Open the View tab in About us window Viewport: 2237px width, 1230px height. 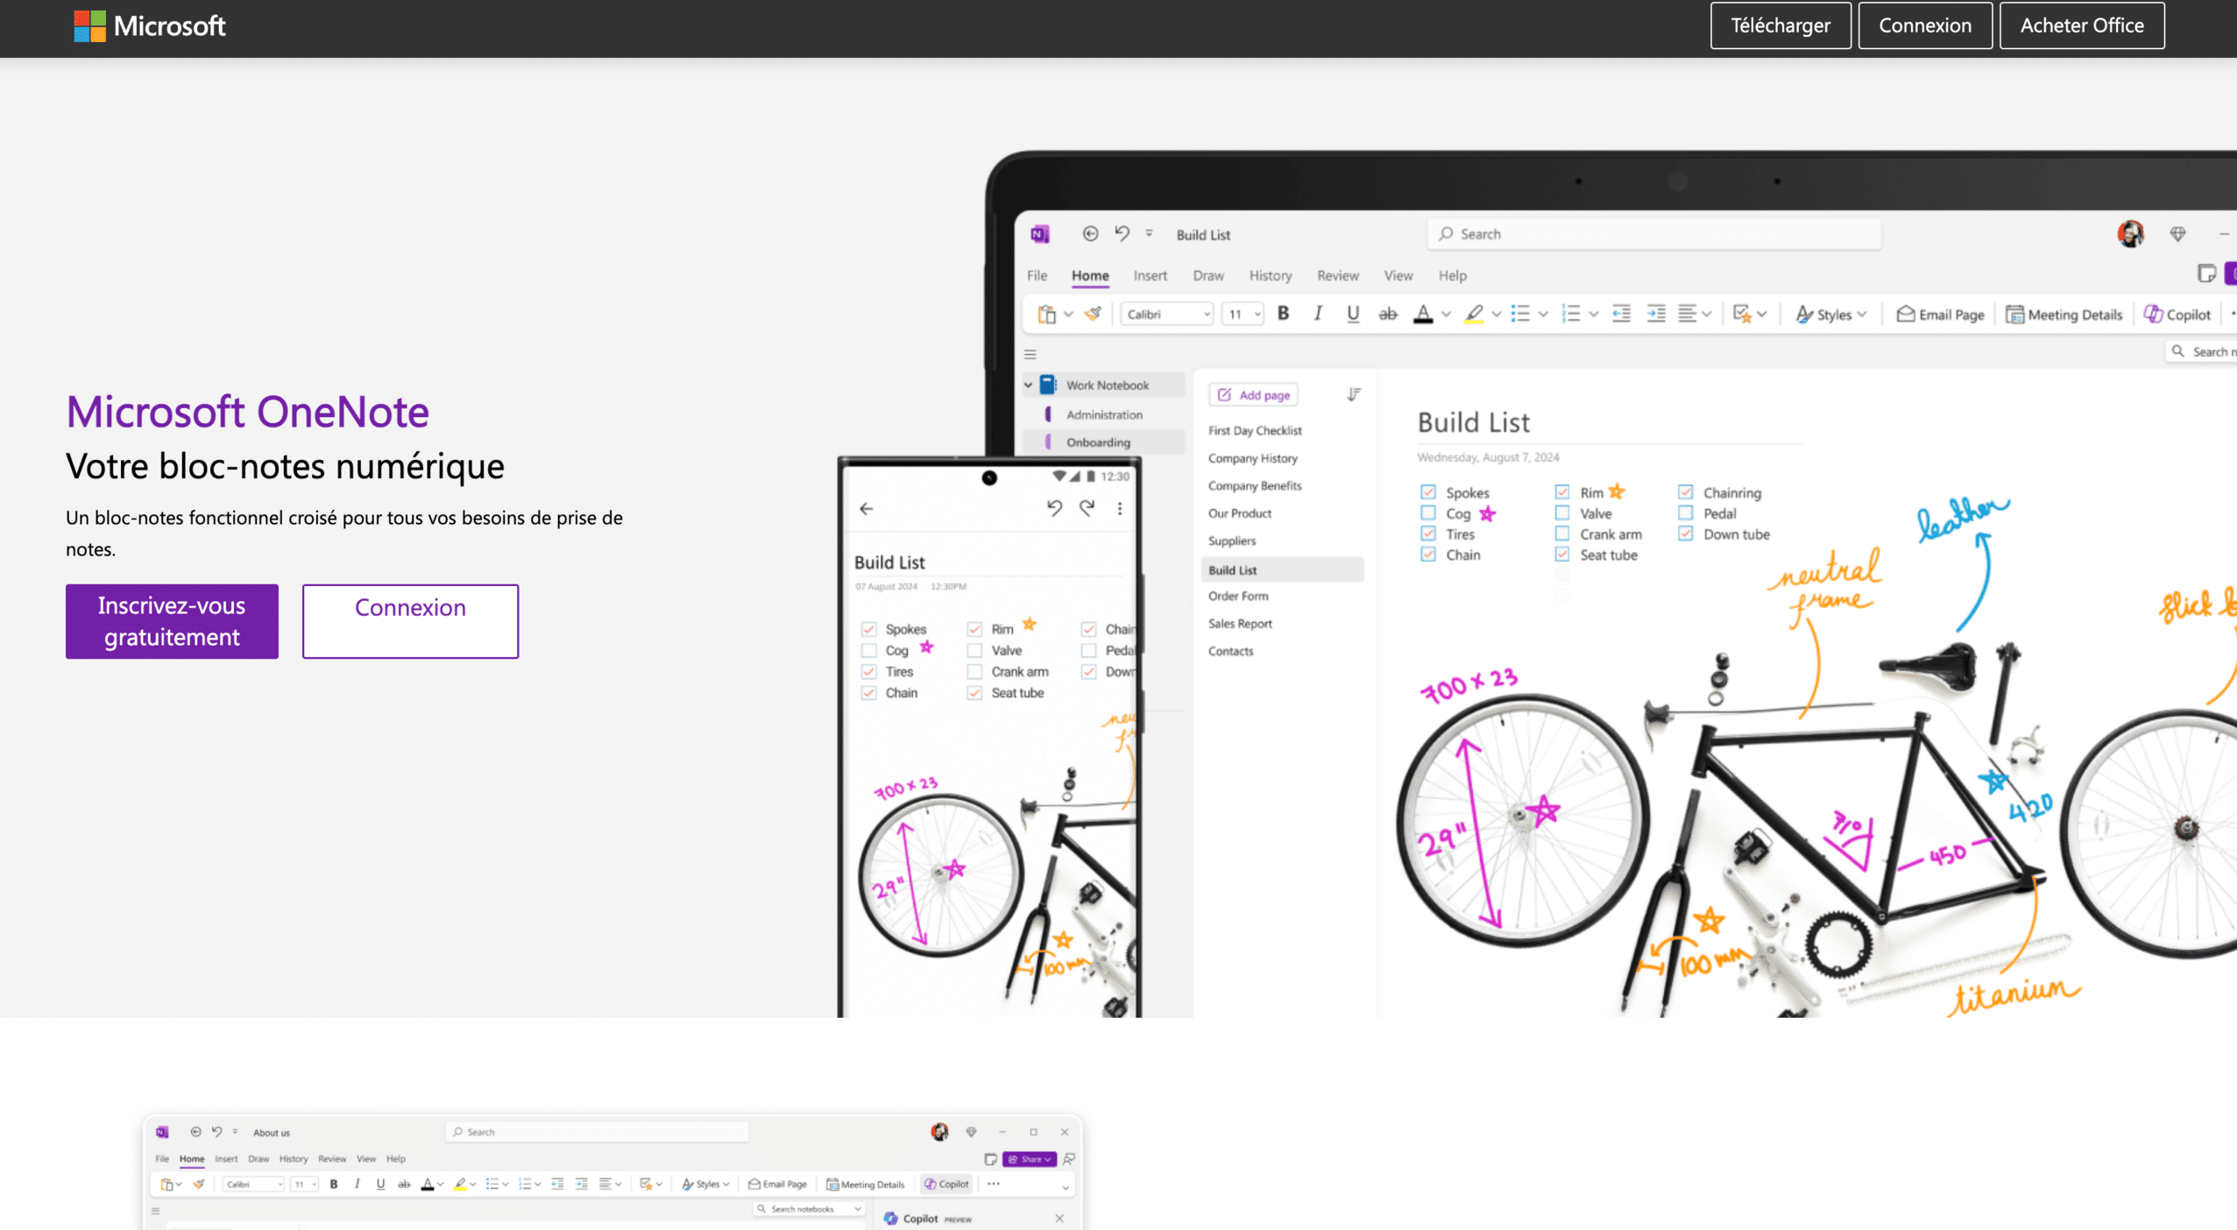coord(365,1158)
